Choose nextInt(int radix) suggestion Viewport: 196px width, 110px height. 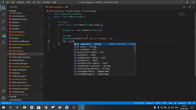(x=104, y=52)
